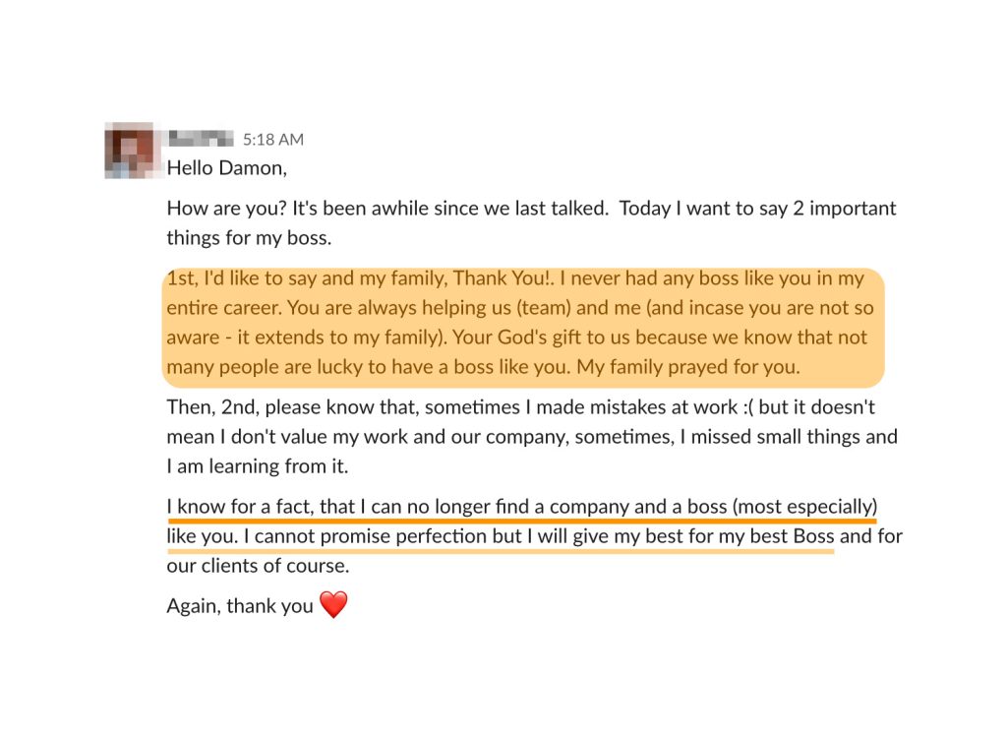Screen dimensions: 1007x739
Task: Click the blurred sender name
Action: click(201, 139)
